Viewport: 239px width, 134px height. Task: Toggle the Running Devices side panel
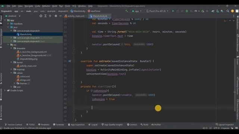click(238, 86)
